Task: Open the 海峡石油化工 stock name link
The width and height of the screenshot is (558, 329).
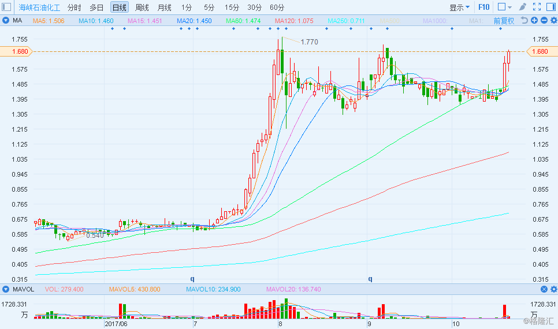Action: coord(40,8)
